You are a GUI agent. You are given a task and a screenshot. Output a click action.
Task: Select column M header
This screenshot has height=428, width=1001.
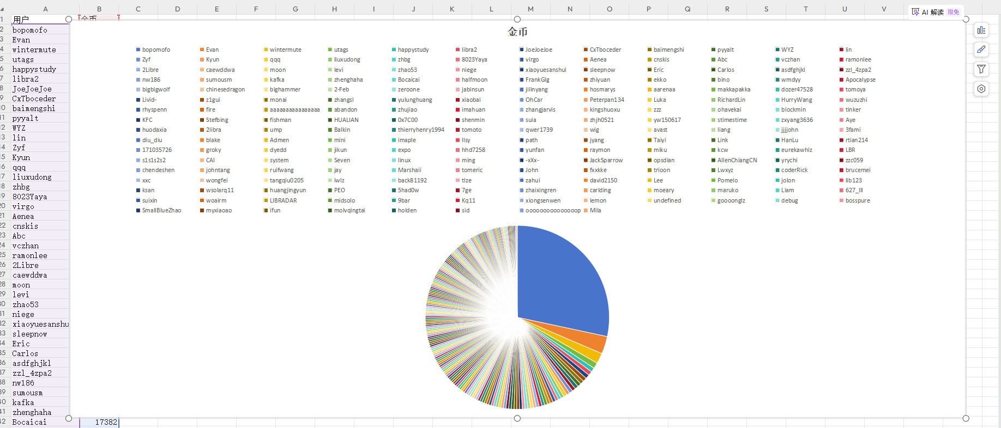tap(530, 9)
